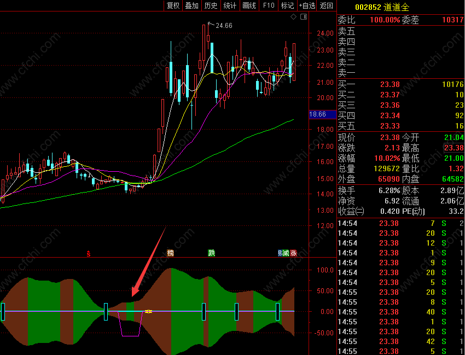Click the F10 company info button
This screenshot has height=355, width=465.
[x=269, y=5]
